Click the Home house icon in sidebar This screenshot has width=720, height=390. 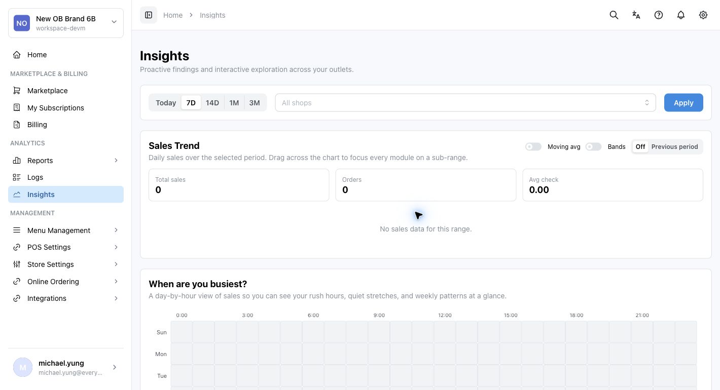17,55
